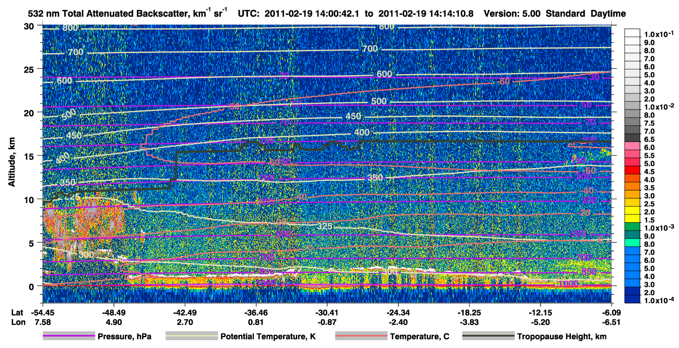Click the colorbar label '5.5'
The width and height of the screenshot is (679, 348).
click(x=648, y=155)
